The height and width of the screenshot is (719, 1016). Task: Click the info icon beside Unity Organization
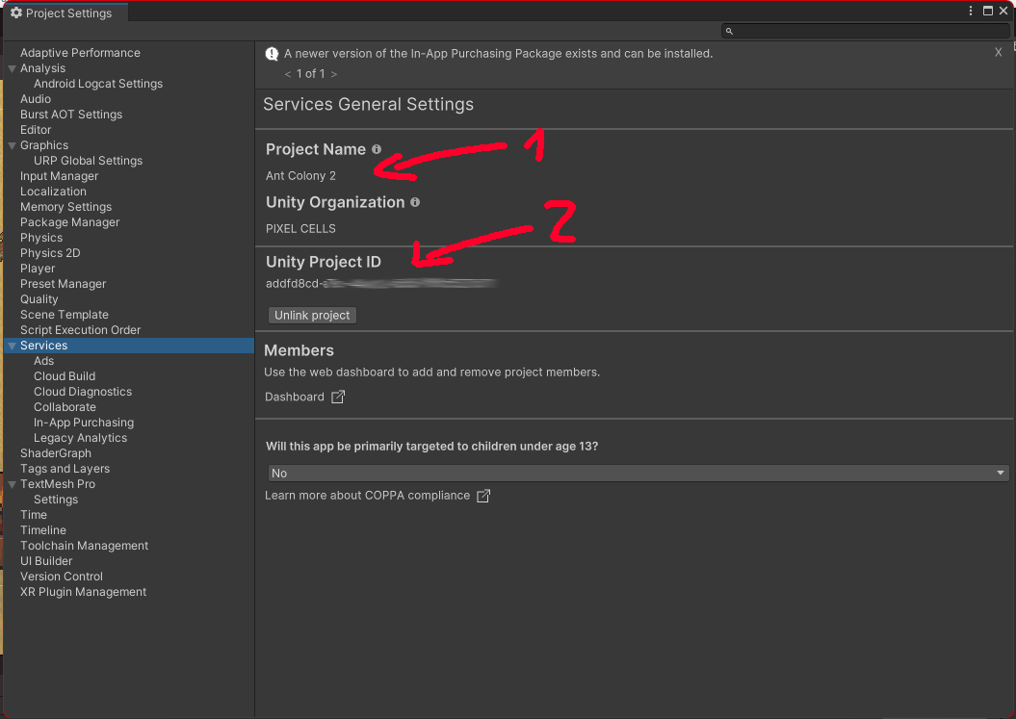pos(414,202)
